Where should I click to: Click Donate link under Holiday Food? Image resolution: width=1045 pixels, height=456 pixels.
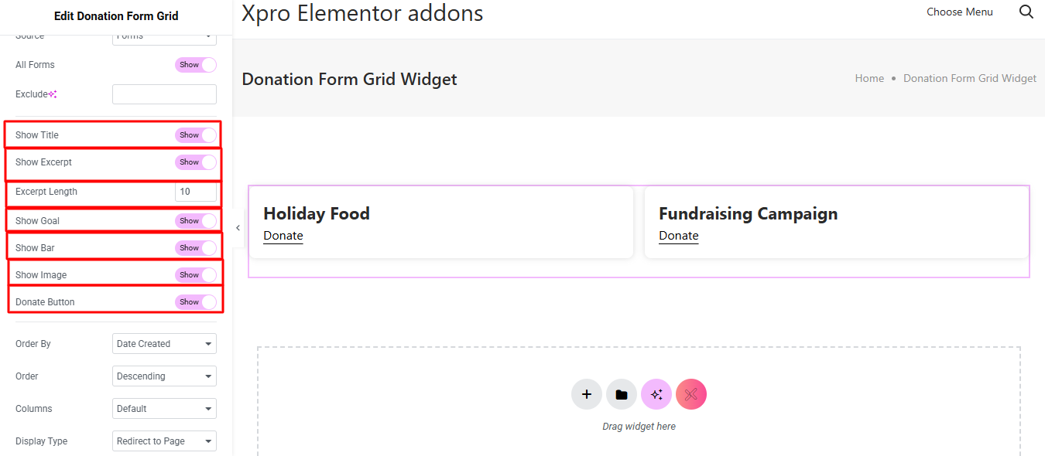click(x=283, y=236)
